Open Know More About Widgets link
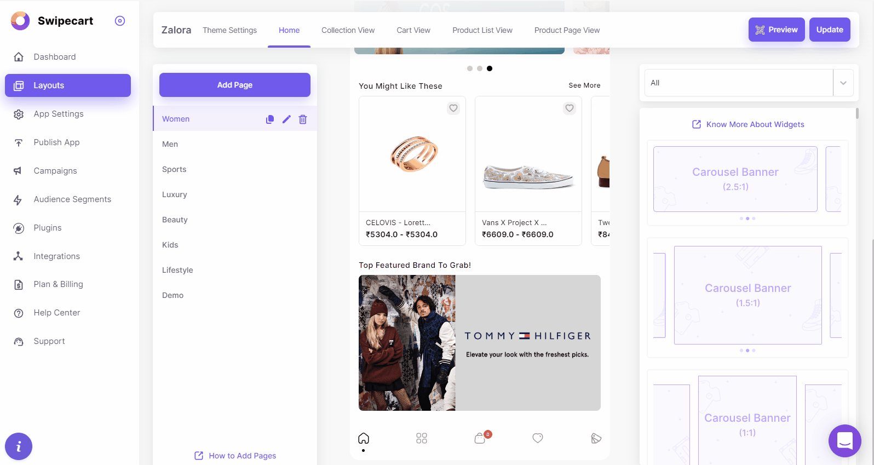The height and width of the screenshot is (465, 874). pyautogui.click(x=748, y=124)
